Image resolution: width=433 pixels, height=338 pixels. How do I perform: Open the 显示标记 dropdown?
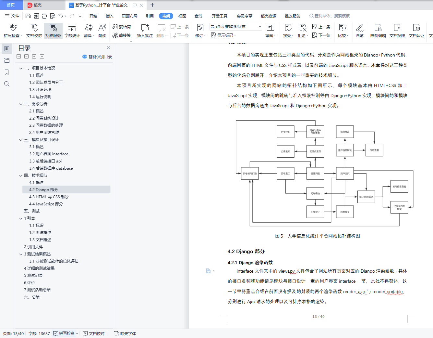pos(223,35)
